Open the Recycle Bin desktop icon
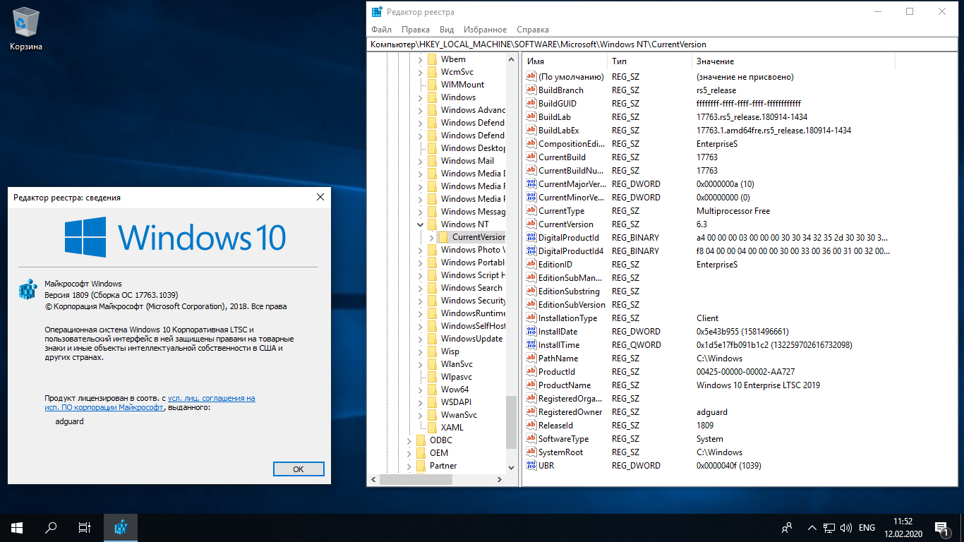Screen dimensions: 964x542 (x=26, y=29)
